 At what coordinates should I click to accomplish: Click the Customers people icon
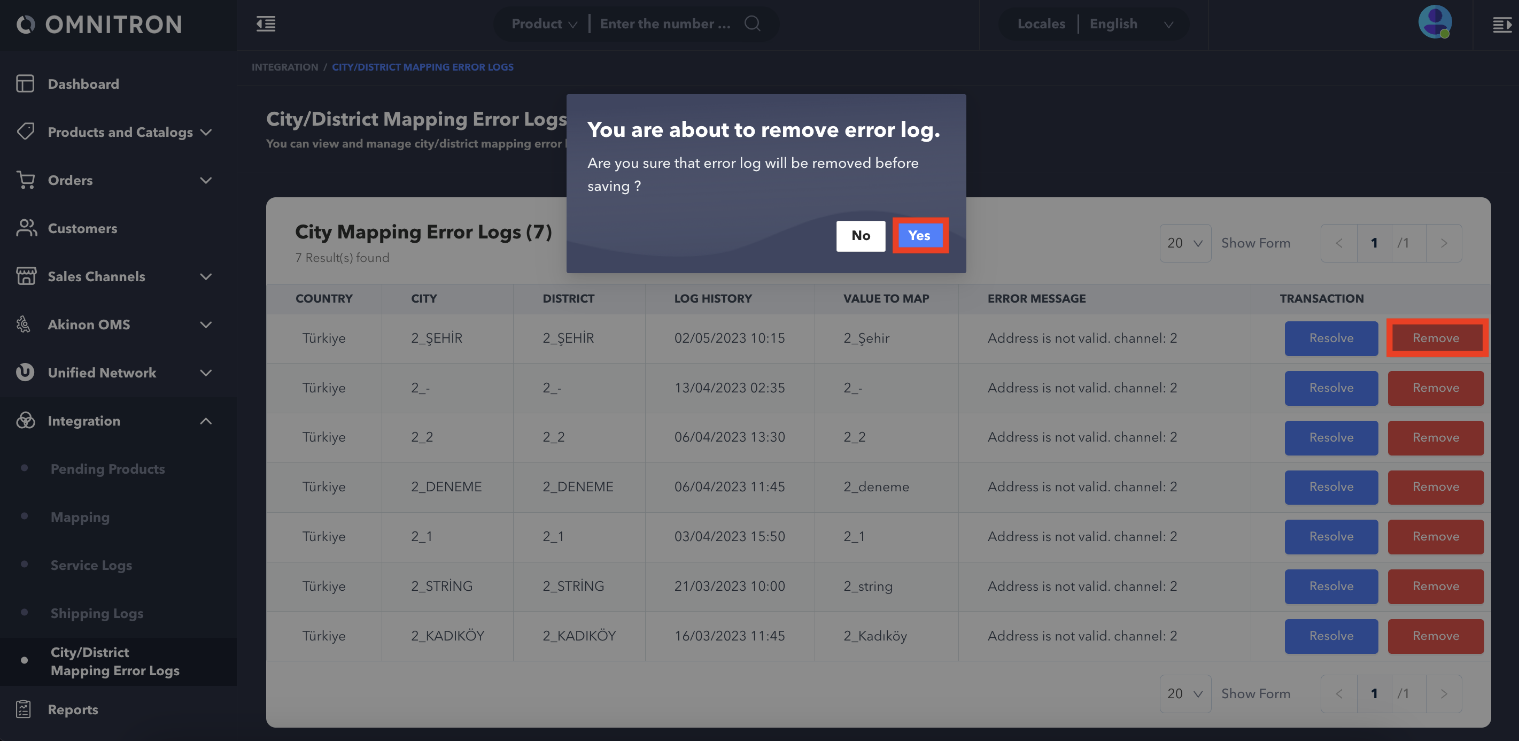tap(26, 228)
